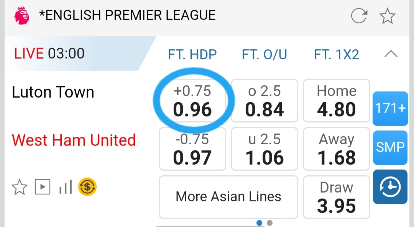Open the Luton Town team name

pos(53,92)
